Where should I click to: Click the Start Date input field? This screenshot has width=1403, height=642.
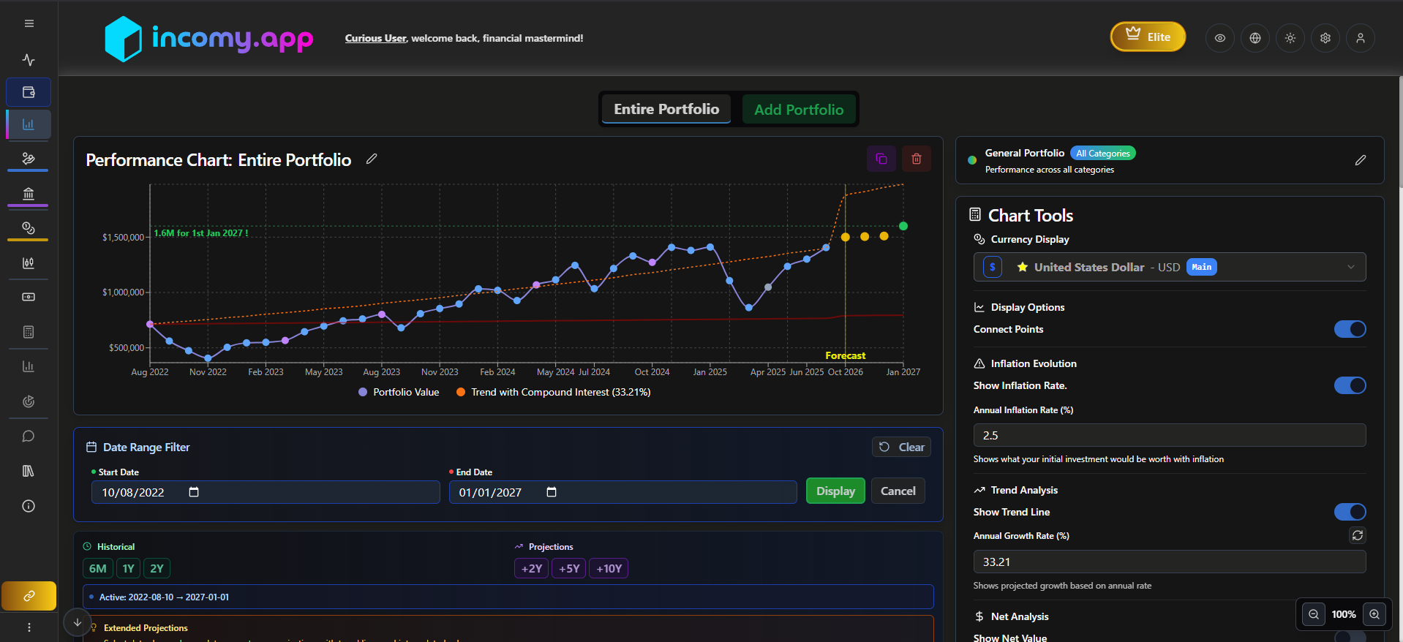point(266,492)
